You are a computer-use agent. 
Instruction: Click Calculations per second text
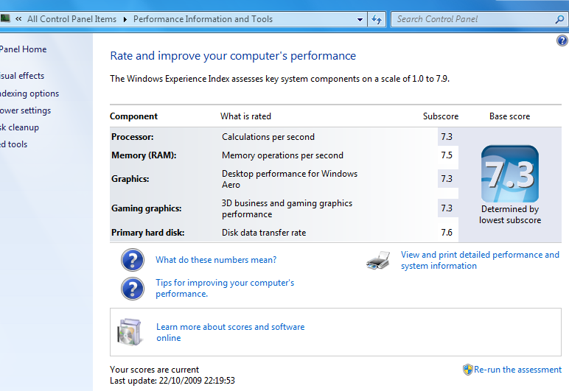(x=268, y=137)
